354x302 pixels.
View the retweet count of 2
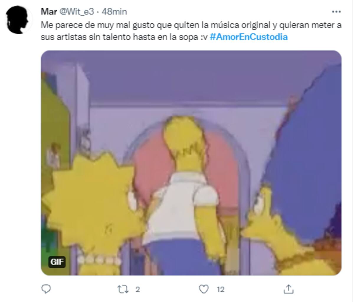coord(137,289)
